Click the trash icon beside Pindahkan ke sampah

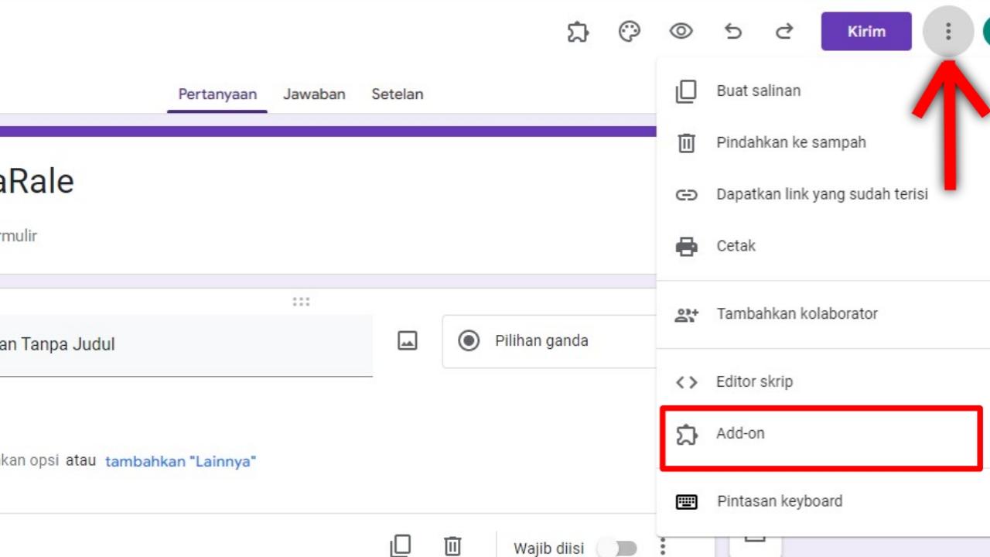point(686,143)
